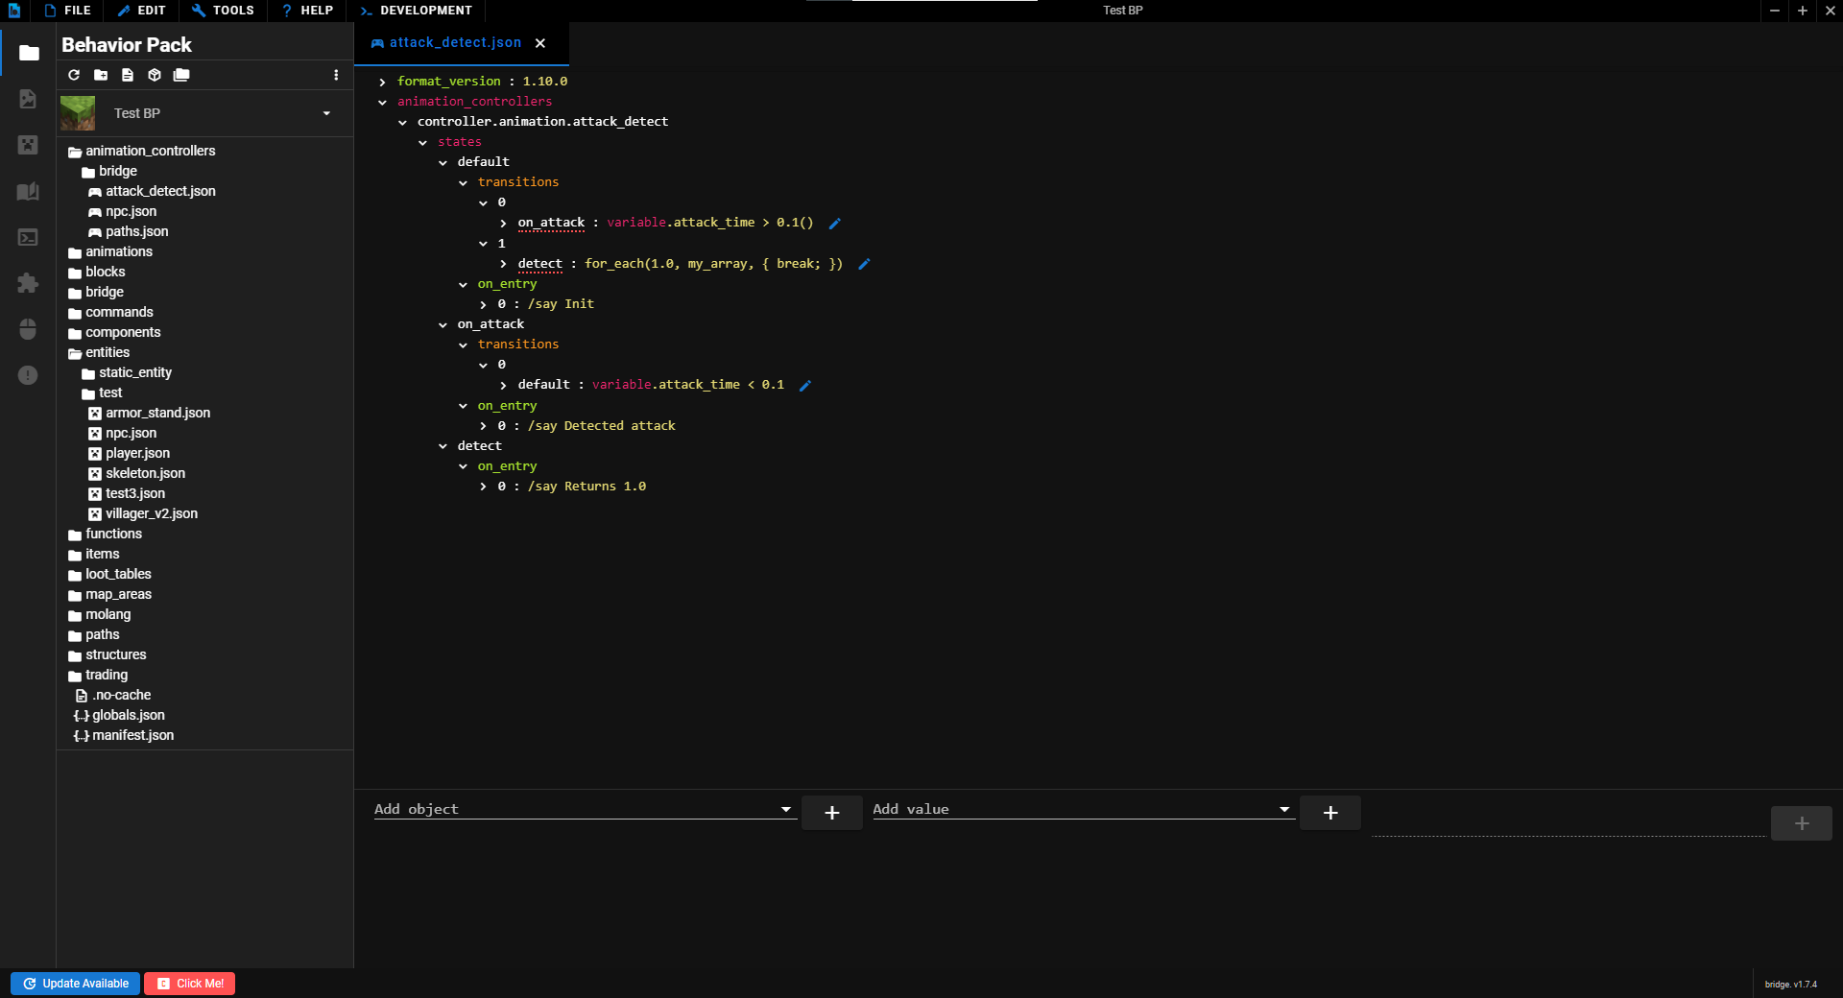This screenshot has width=1843, height=998.
Task: Expand the format_version entry
Action: coord(382,82)
